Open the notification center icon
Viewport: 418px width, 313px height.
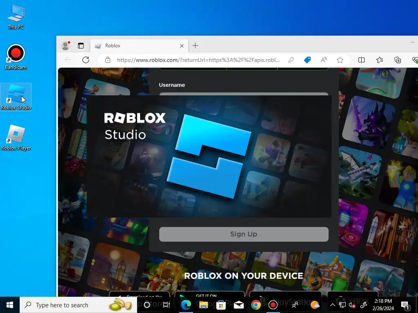405,305
